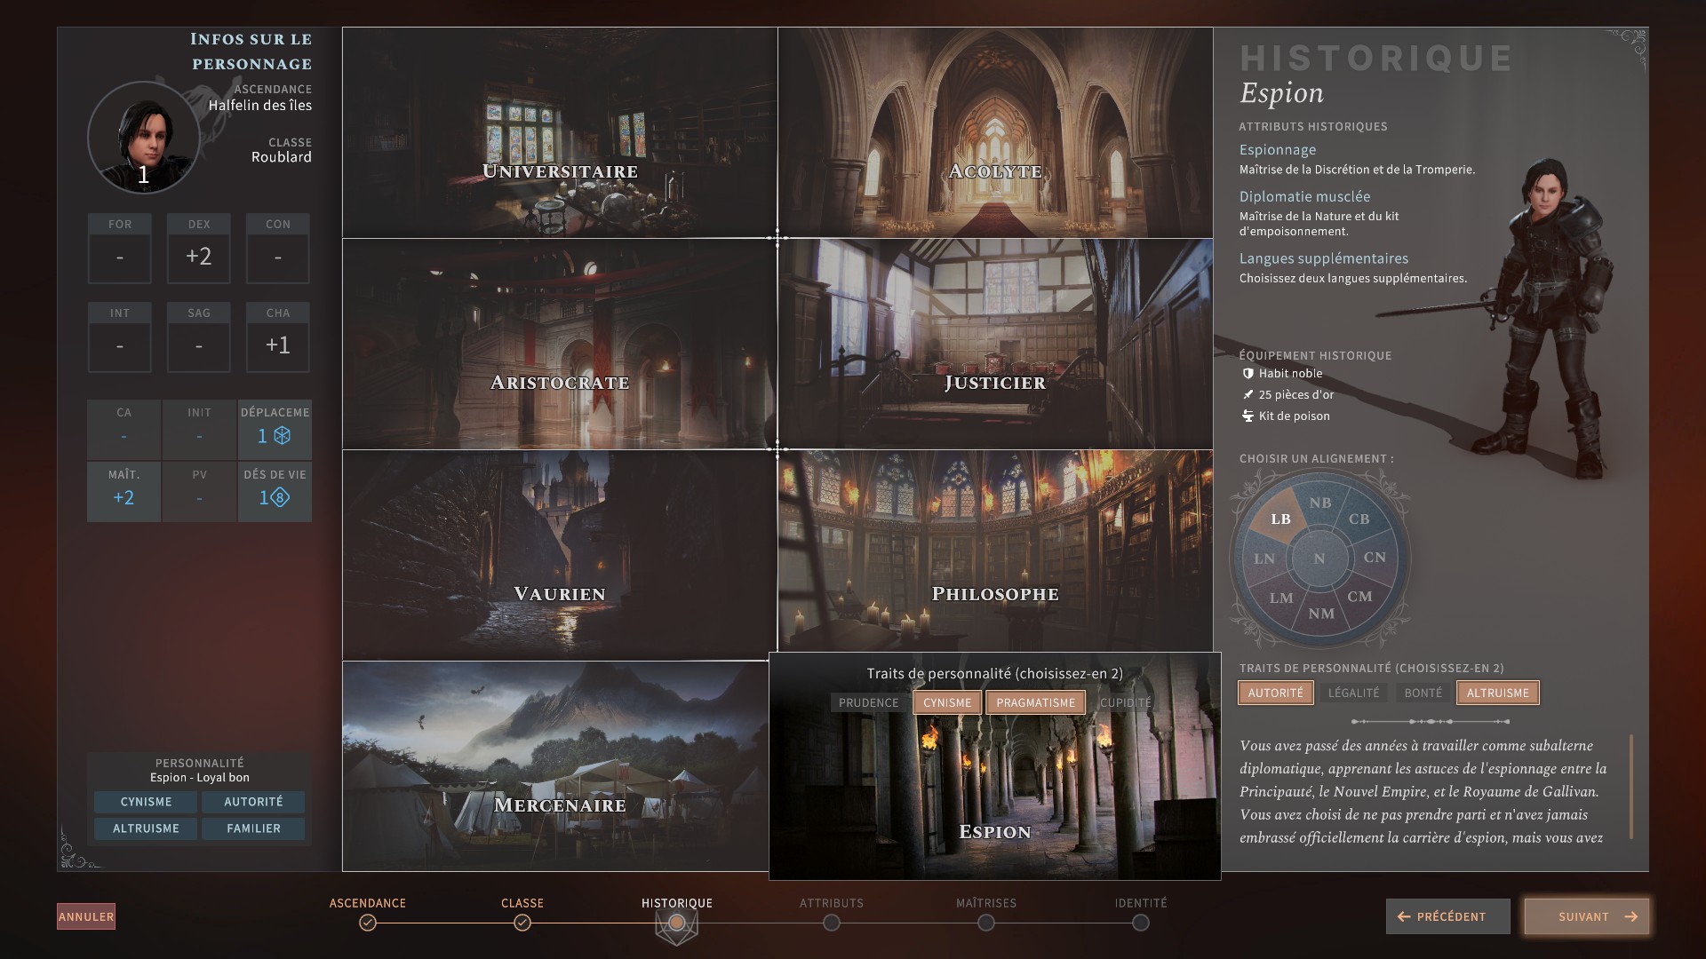The image size is (1706, 959).
Task: Select the Aristocrate background card
Action: 560,344
